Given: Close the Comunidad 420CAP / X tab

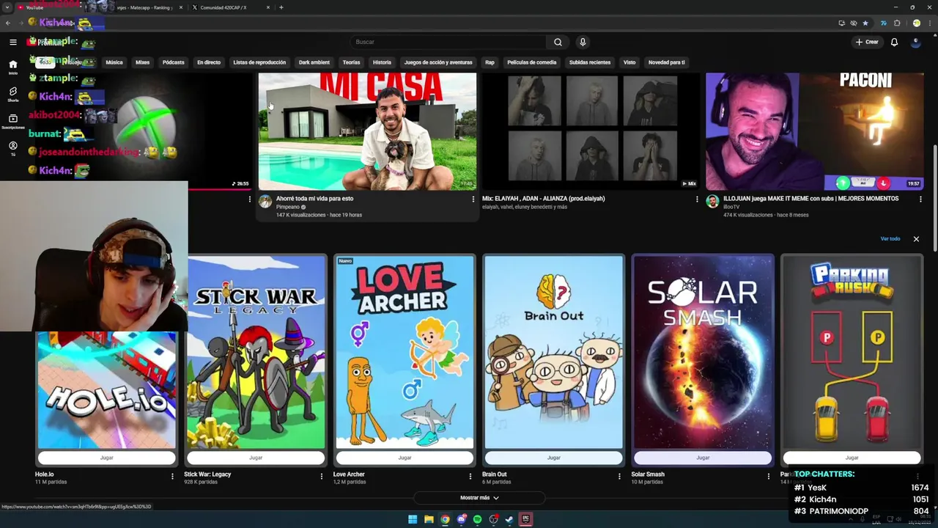Looking at the screenshot, I should 268,7.
